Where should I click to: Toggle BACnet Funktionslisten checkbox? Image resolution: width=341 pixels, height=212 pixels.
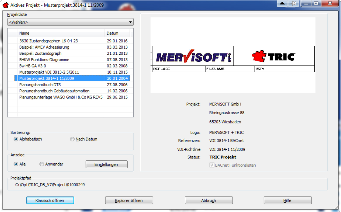pos(212,165)
